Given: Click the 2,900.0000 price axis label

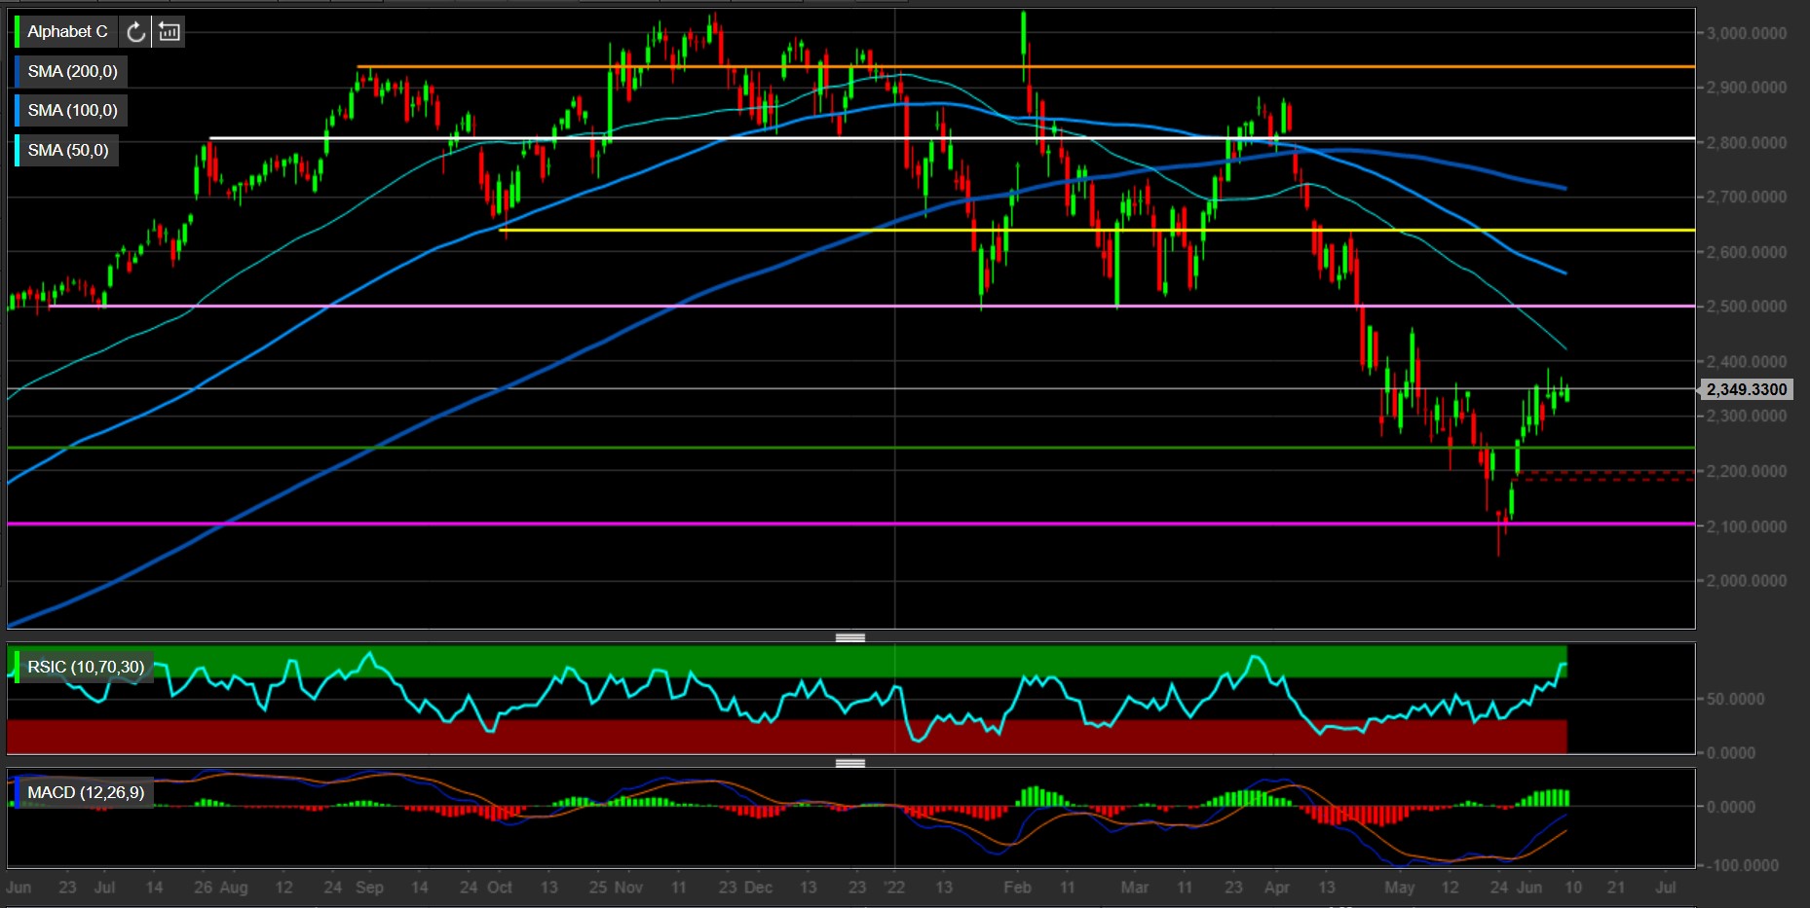Looking at the screenshot, I should (1747, 88).
